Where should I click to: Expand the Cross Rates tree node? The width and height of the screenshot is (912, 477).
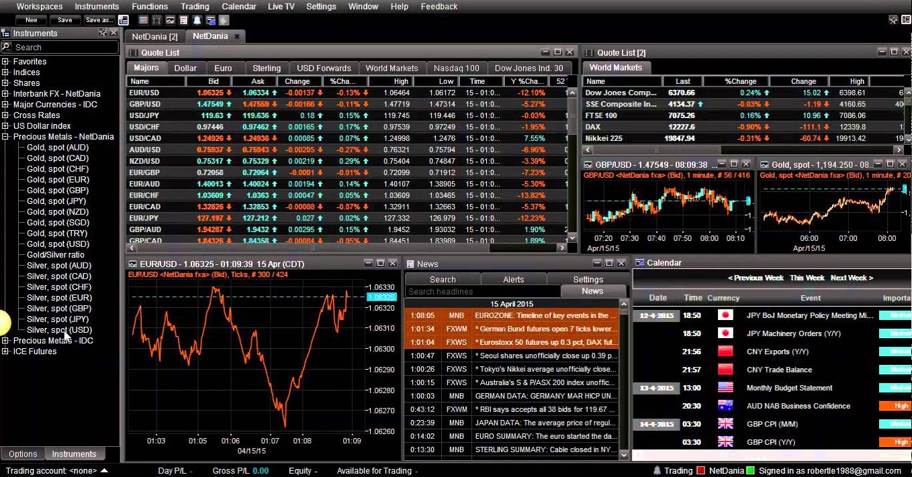5,115
